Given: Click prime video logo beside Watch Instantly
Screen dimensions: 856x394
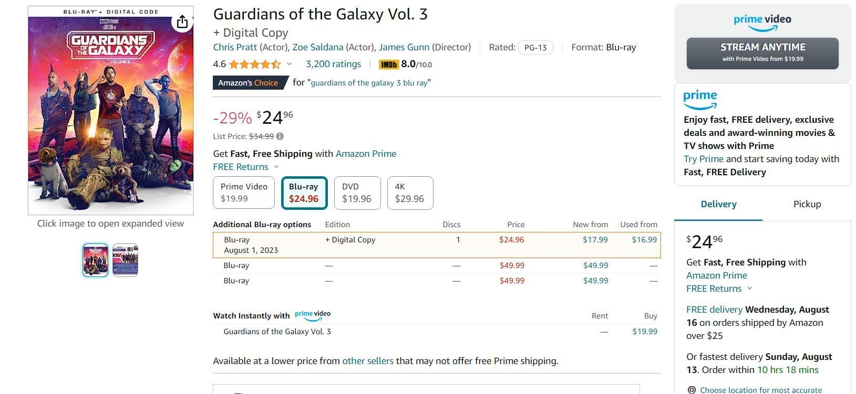Looking at the screenshot, I should click(313, 315).
